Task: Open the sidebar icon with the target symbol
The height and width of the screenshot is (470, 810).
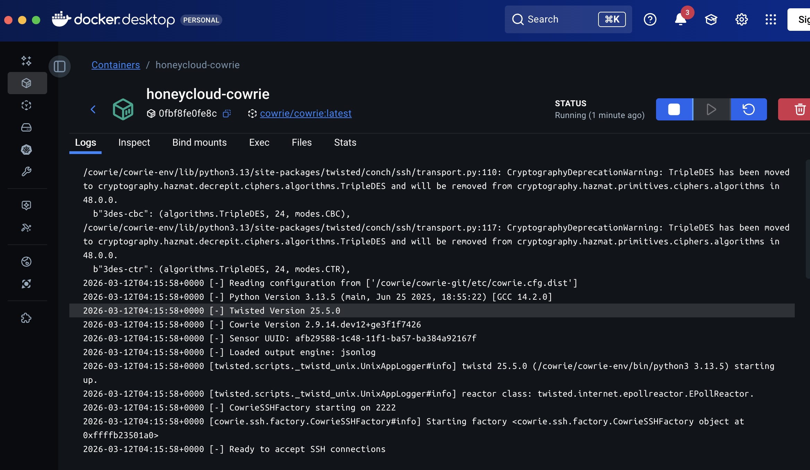Action: pyautogui.click(x=26, y=284)
